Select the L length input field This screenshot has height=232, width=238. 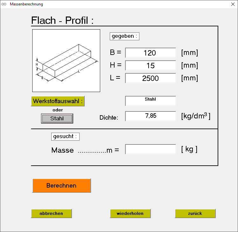click(x=150, y=78)
